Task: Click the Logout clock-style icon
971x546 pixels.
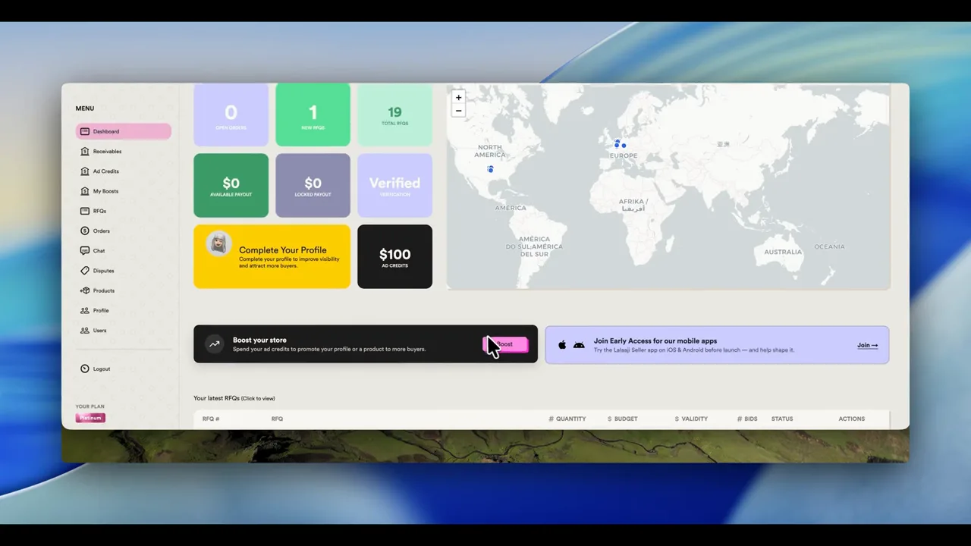Action: coord(85,369)
